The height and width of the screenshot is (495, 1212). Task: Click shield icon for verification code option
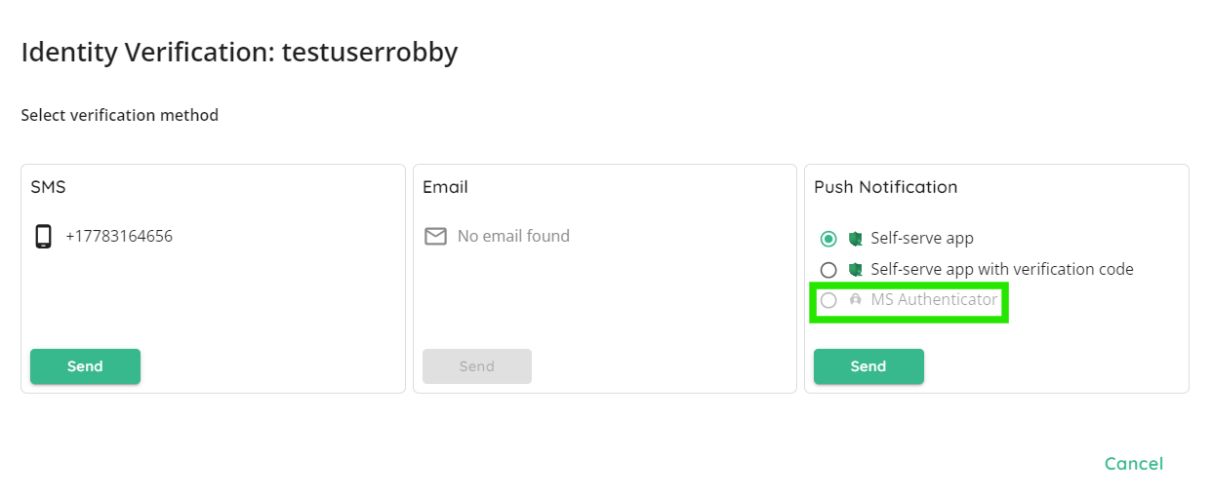point(855,270)
